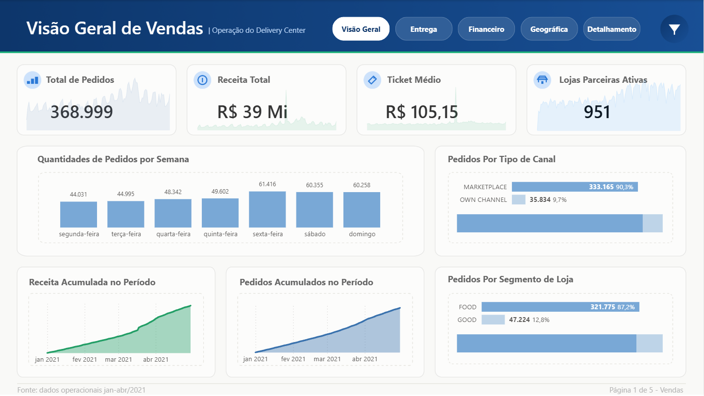Click 'abr 2021' label under Receita Acumulada chart
This screenshot has width=704, height=396.
tap(156, 359)
